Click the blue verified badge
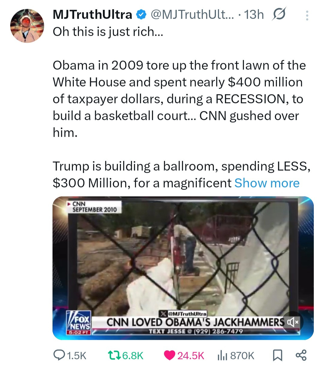This screenshot has height=368, width=324. click(141, 14)
